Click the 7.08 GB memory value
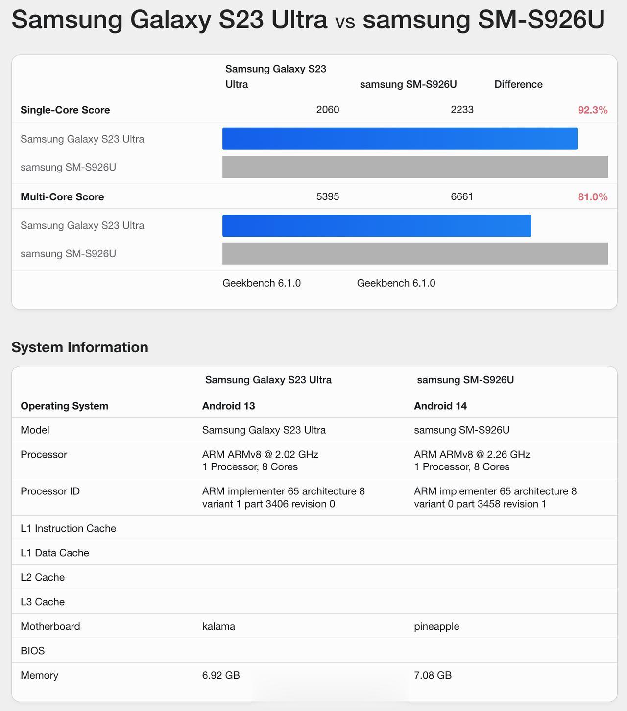Viewport: 627px width, 711px height. pos(433,675)
